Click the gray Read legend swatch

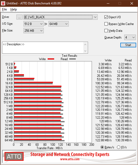click(x=72, y=59)
